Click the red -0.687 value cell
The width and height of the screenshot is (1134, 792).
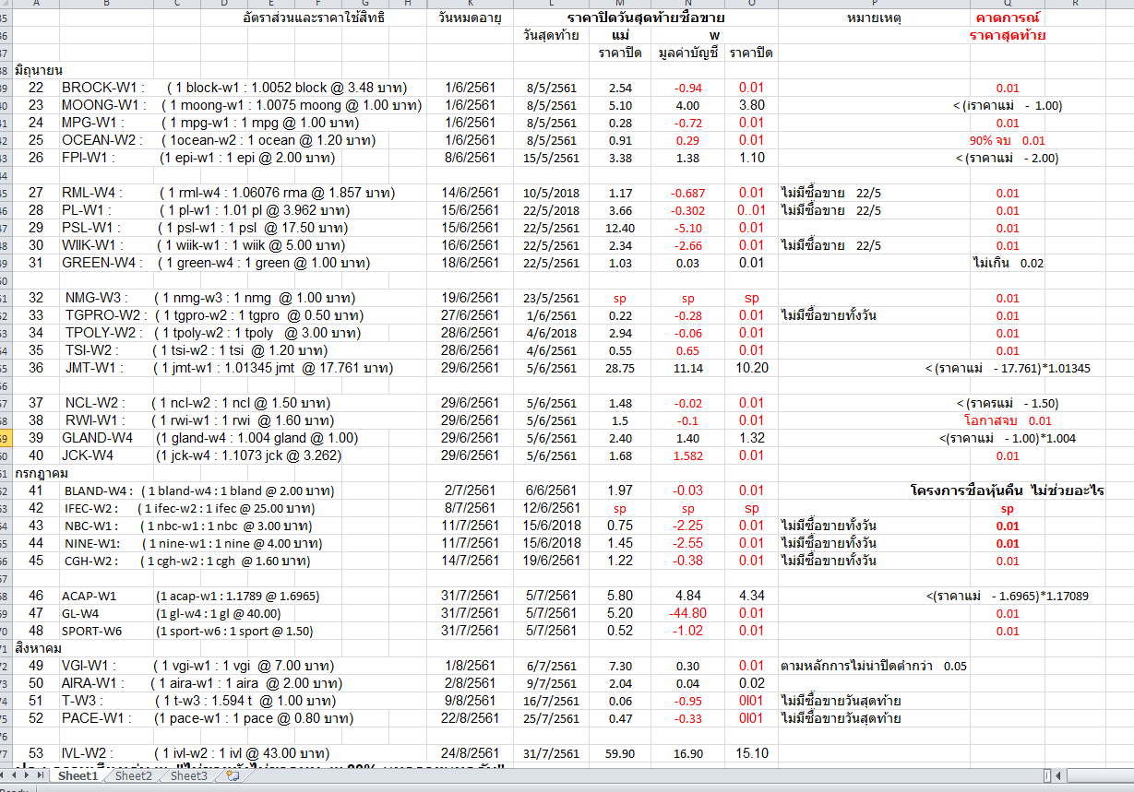pyautogui.click(x=688, y=193)
